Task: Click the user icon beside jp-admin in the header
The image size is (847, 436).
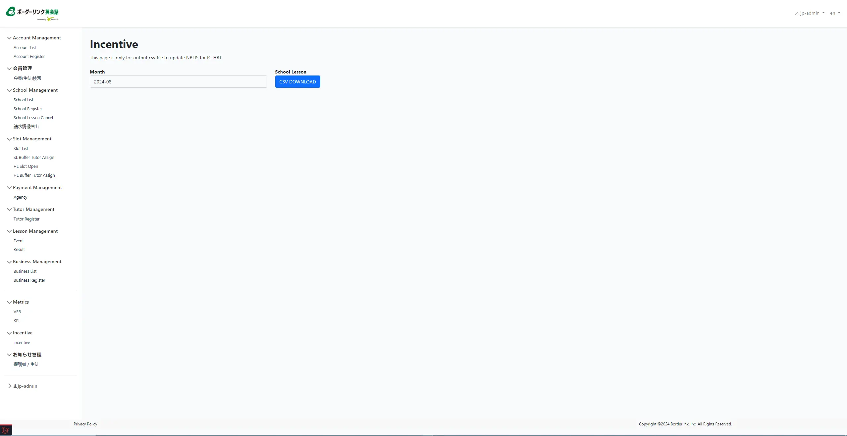Action: tap(796, 14)
